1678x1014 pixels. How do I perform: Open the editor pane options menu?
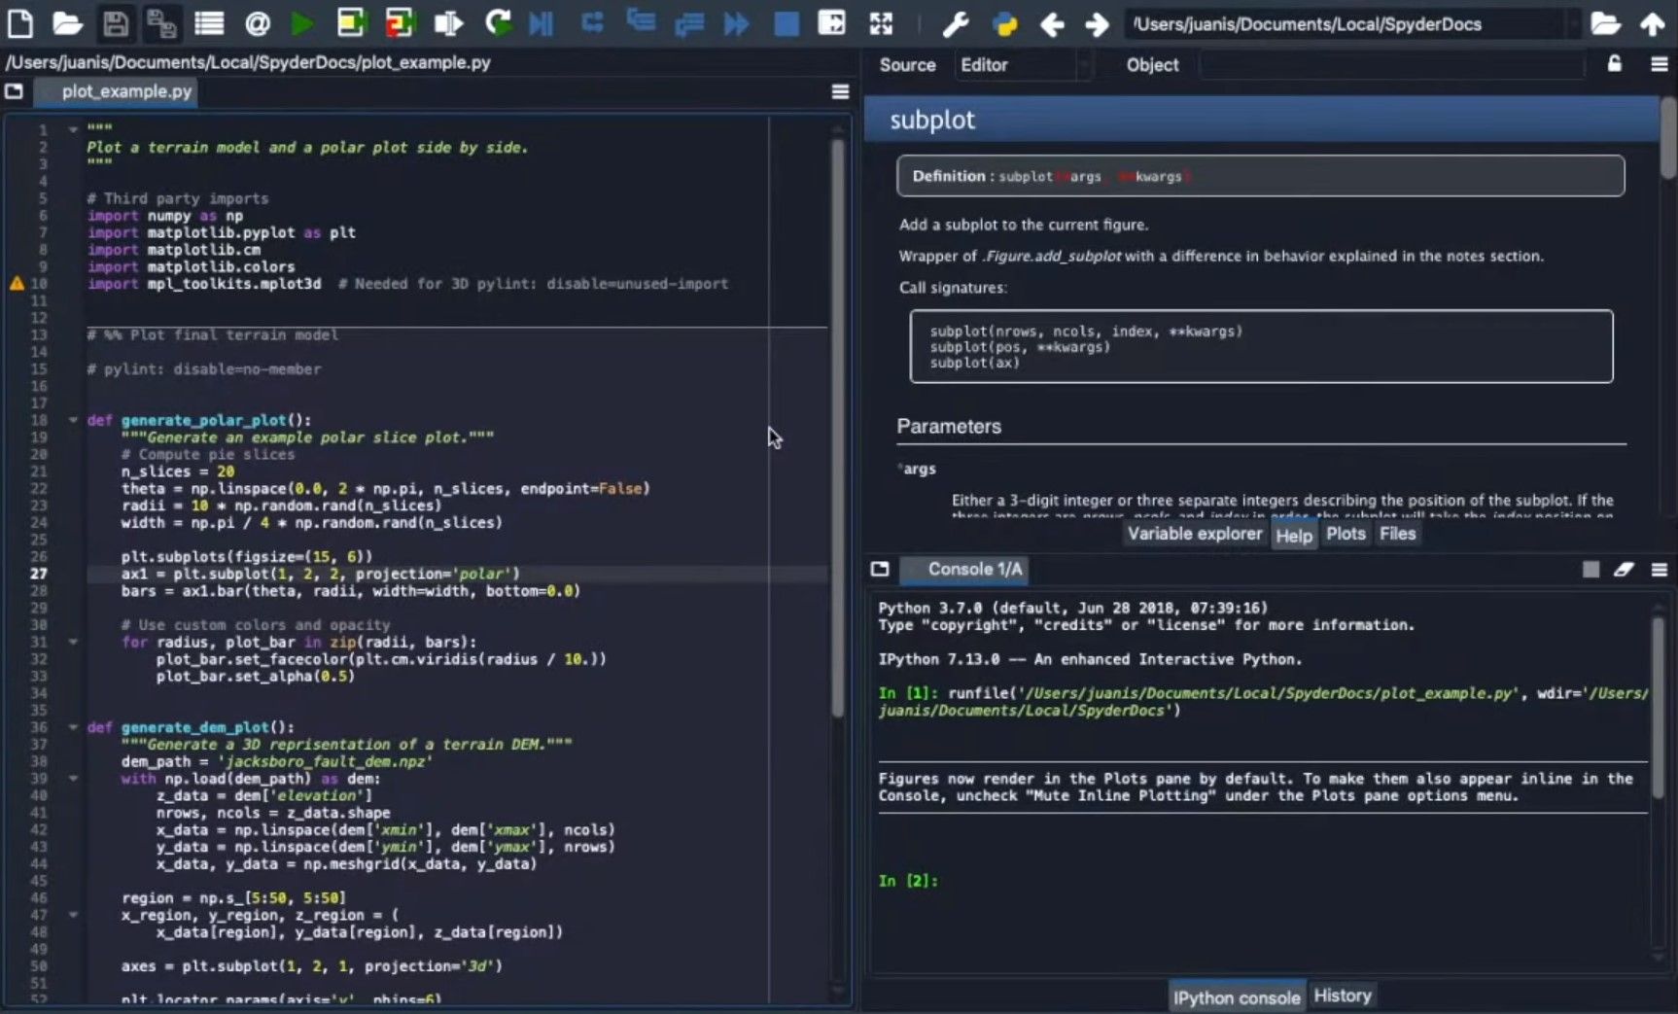841,91
